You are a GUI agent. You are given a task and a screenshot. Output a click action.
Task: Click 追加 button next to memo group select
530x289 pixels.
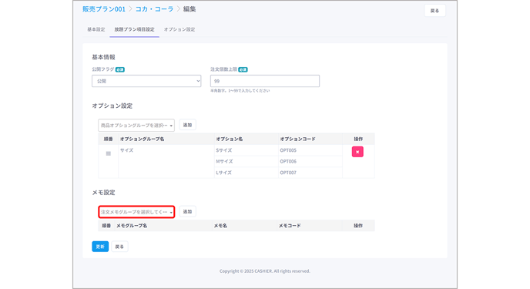tap(187, 212)
